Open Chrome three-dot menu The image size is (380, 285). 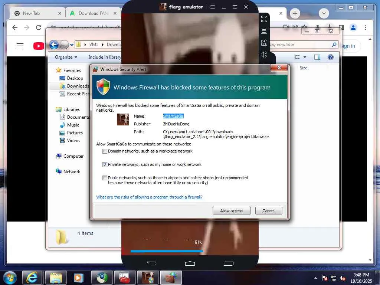[365, 27]
